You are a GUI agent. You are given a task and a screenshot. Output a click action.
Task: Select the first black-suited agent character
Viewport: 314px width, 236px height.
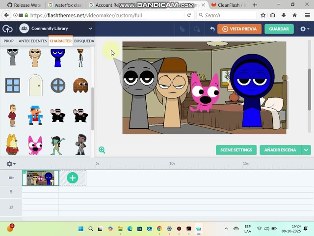tap(58, 116)
